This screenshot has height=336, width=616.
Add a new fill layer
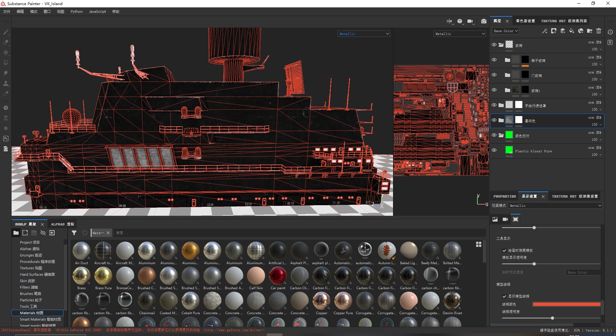click(x=572, y=31)
